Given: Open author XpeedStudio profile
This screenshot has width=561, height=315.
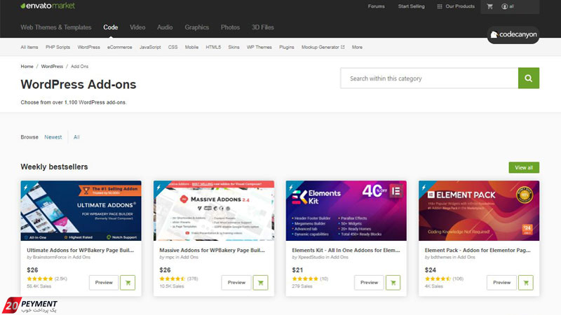Looking at the screenshot, I should point(311,257).
